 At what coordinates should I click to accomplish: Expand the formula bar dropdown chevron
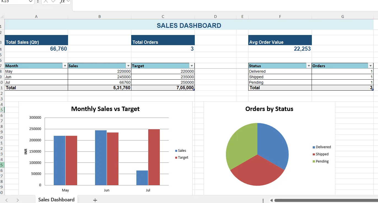(x=68, y=1)
